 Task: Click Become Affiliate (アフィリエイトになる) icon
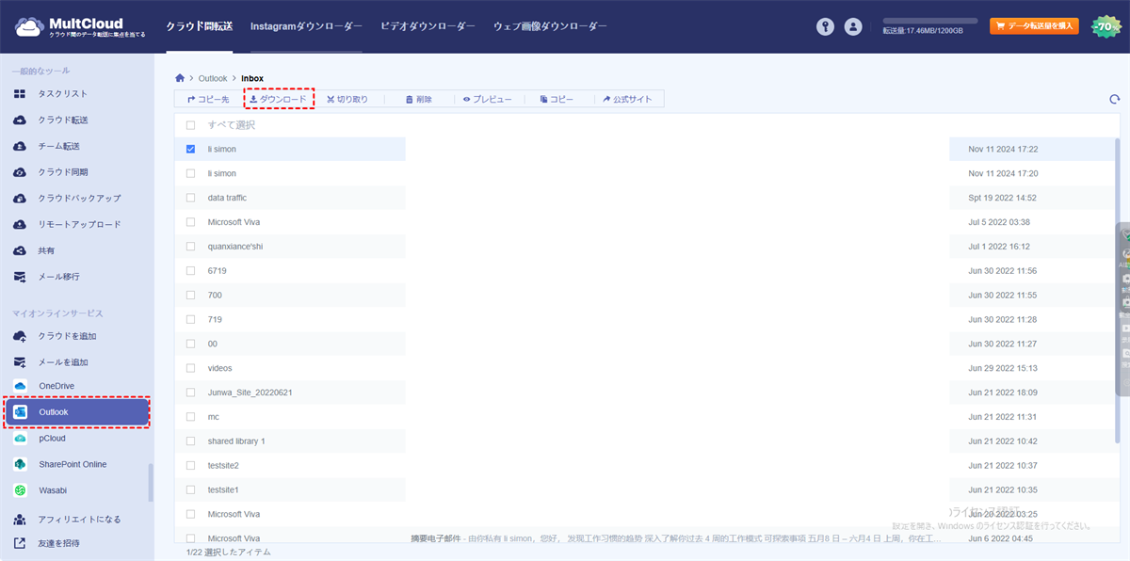tap(19, 520)
